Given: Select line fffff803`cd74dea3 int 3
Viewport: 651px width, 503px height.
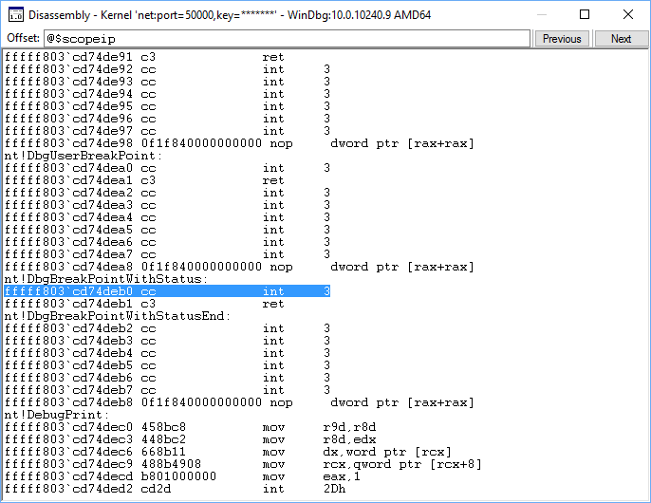Looking at the screenshot, I should [167, 205].
